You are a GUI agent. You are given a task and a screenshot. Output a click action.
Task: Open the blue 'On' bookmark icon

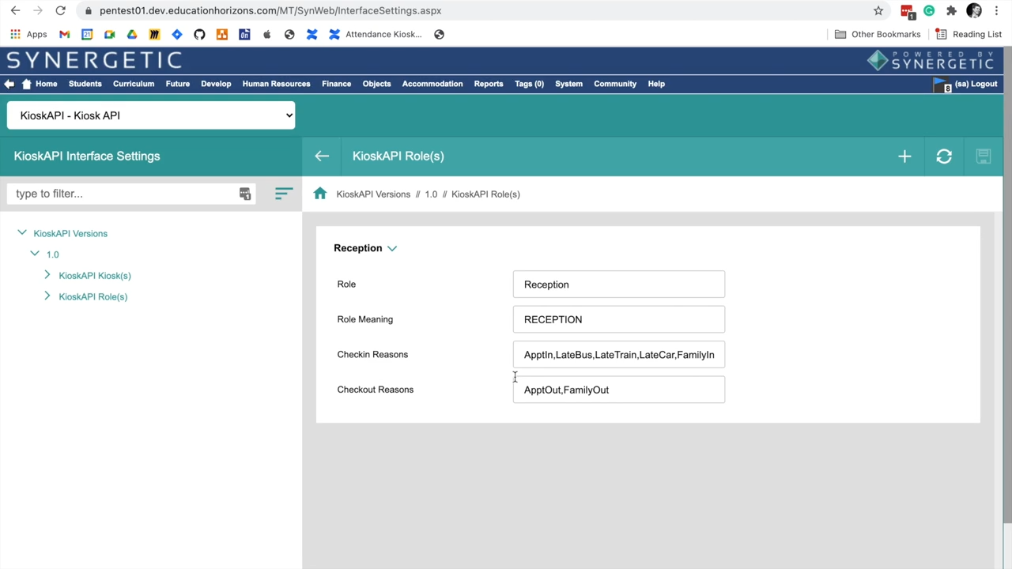pos(244,35)
